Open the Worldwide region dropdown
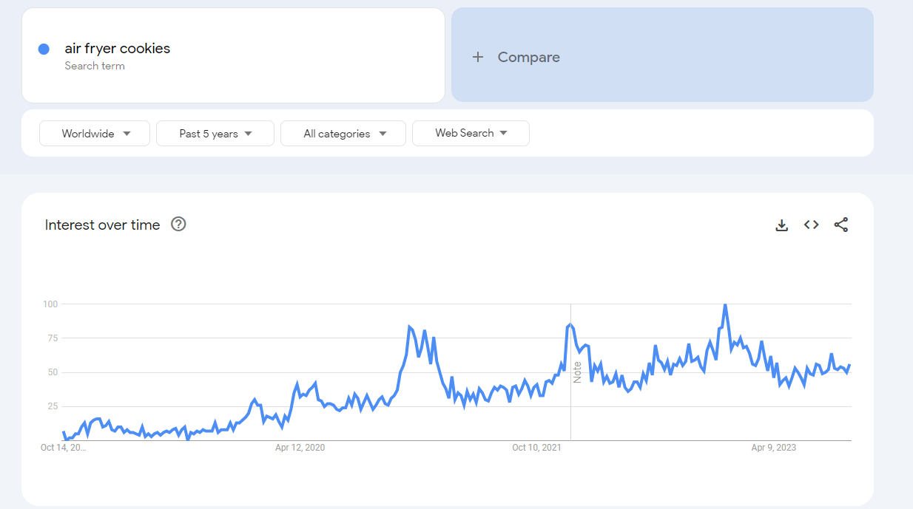913x509 pixels. point(95,134)
